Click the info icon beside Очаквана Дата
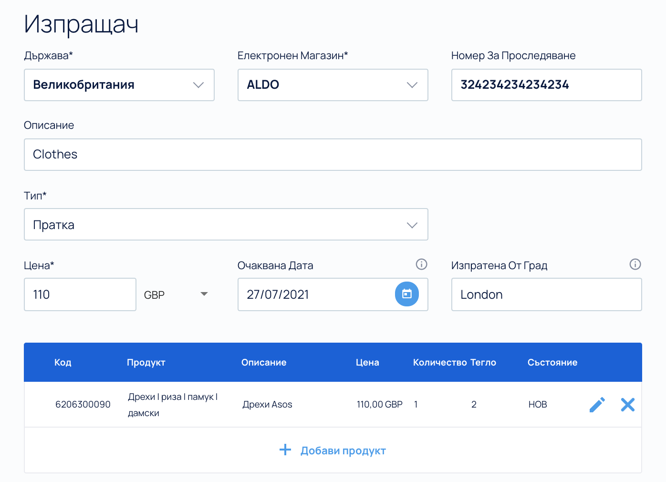 coord(421,264)
